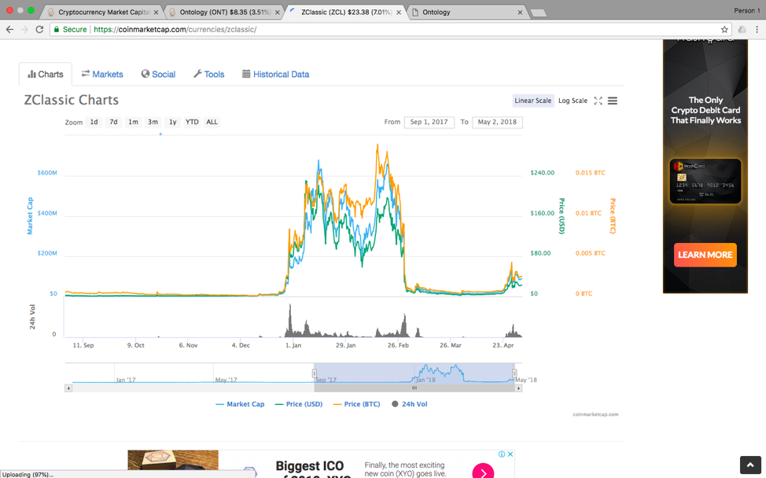Click the browser back arrow
766x478 pixels.
click(x=9, y=29)
